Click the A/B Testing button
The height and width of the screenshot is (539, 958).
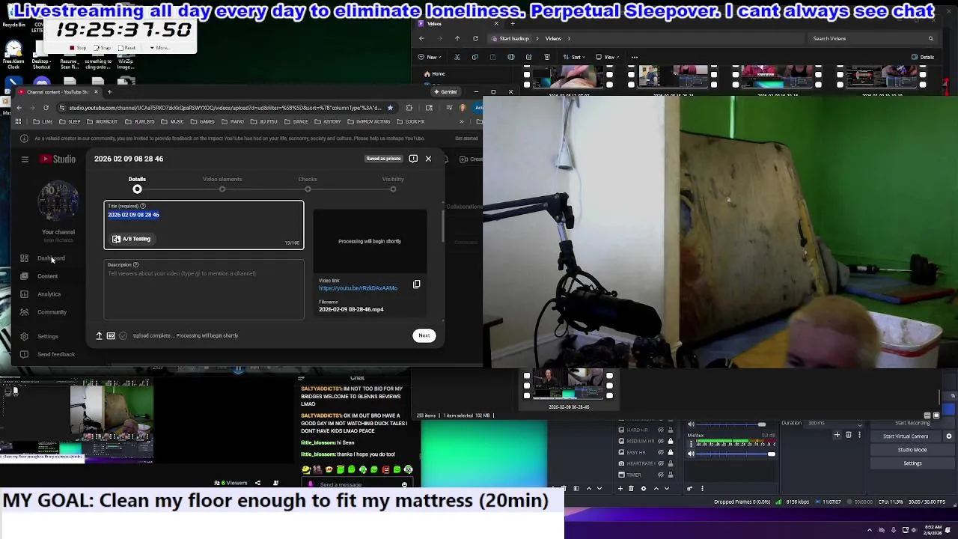pyautogui.click(x=132, y=239)
